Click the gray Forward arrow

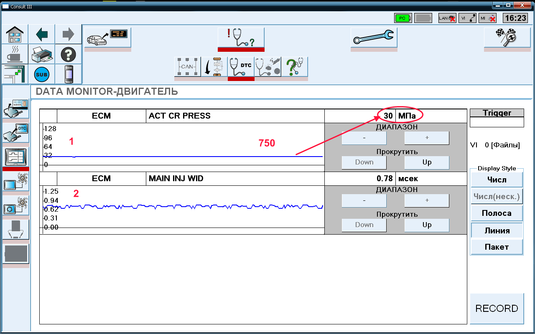68,34
